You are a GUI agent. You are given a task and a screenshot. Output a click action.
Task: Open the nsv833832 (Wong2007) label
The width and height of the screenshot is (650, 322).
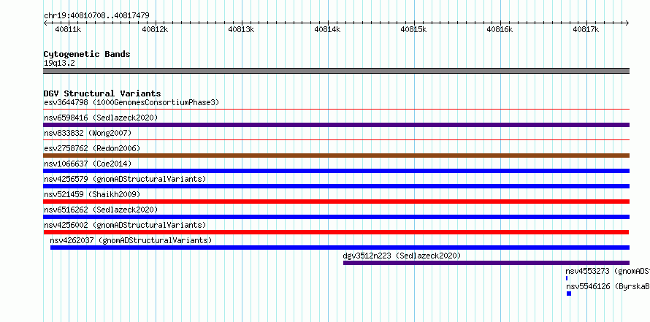coord(88,133)
